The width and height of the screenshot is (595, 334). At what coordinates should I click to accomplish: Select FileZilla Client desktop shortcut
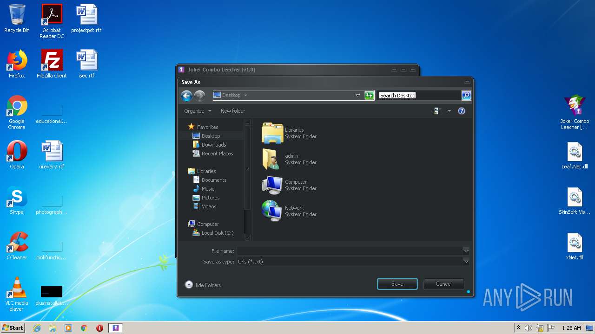point(52,64)
